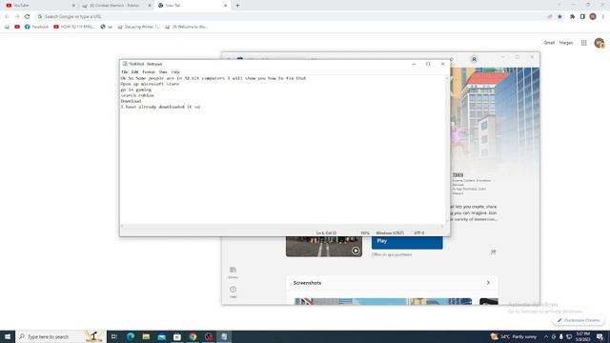Open the Microsoft Store account icon
The width and height of the screenshot is (610, 343).
(474, 59)
